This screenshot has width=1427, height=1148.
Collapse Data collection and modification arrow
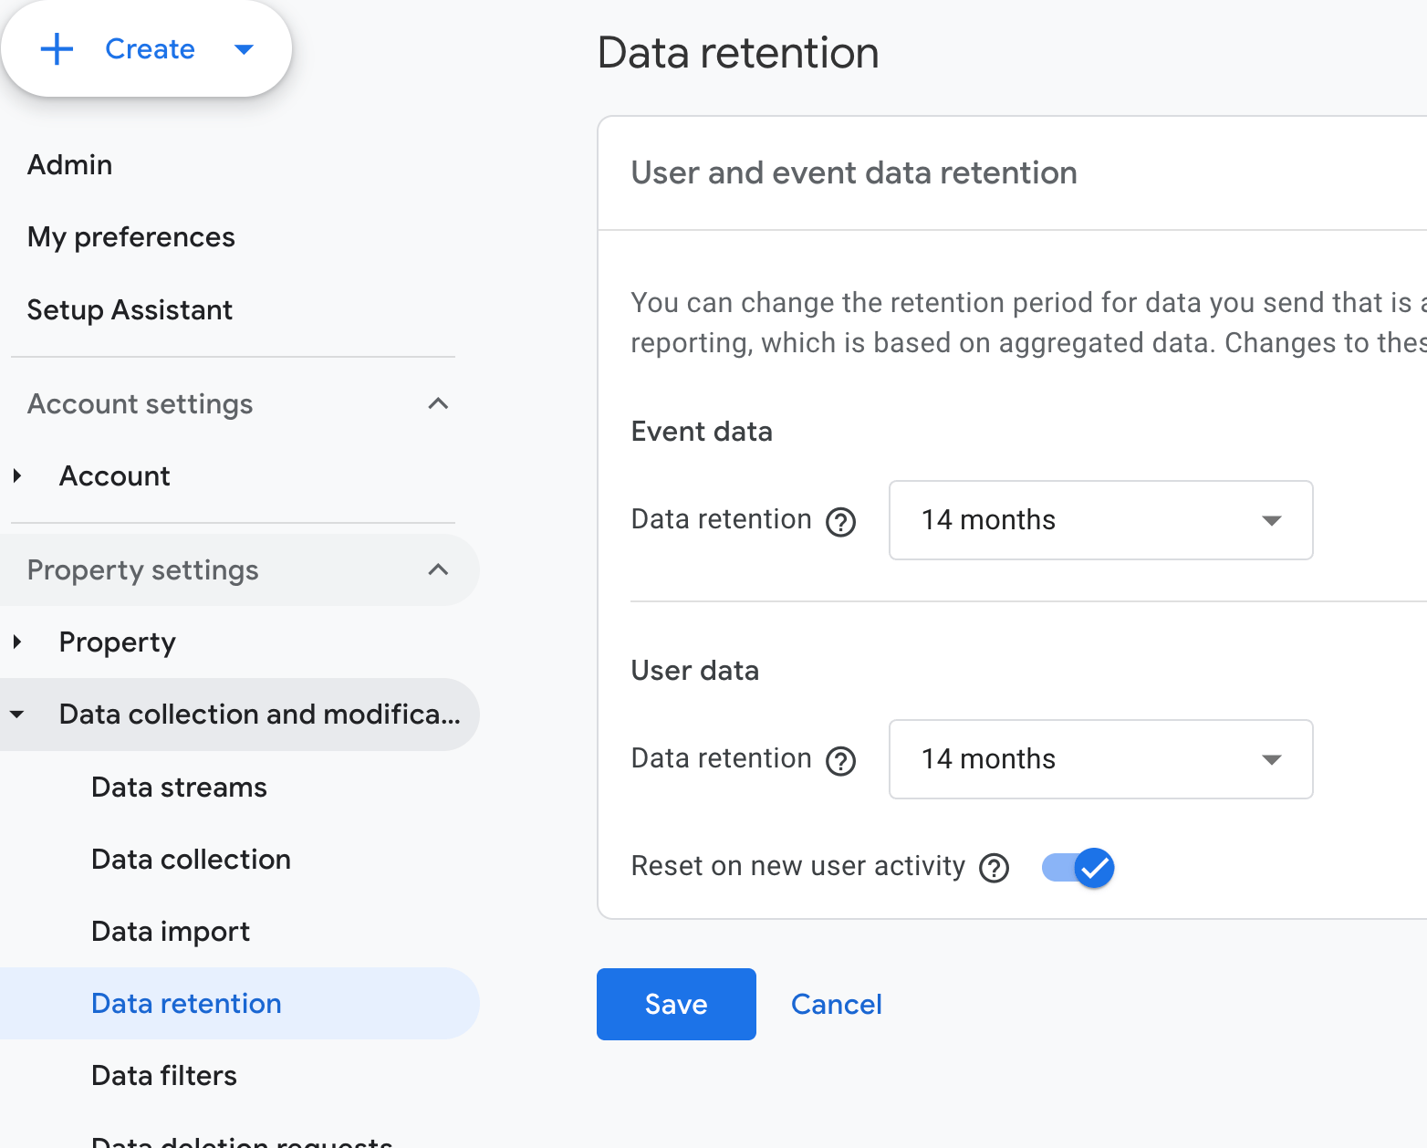tap(17, 715)
